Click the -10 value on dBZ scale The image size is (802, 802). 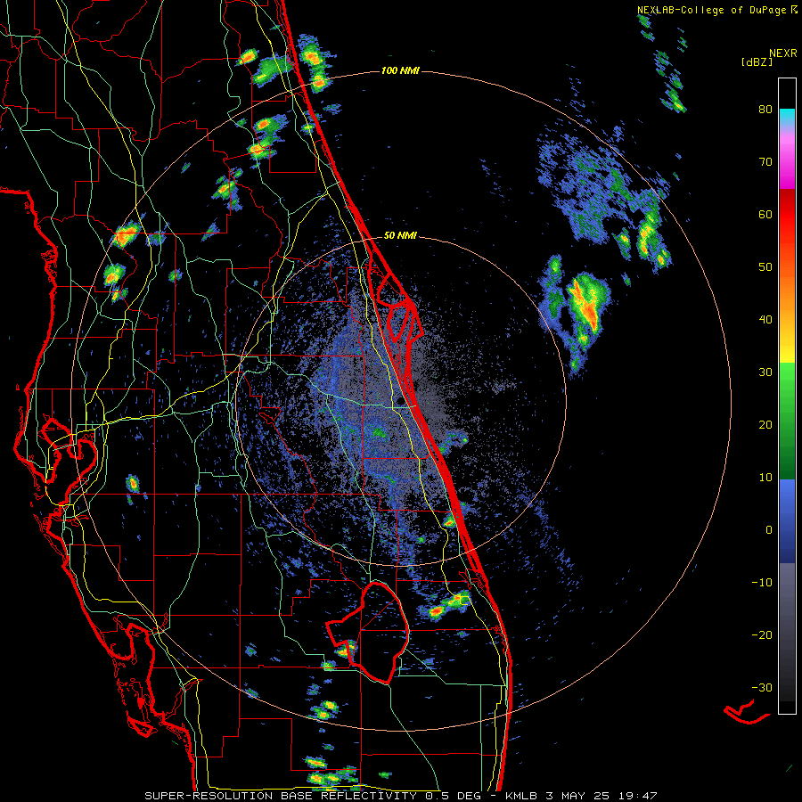click(x=762, y=583)
